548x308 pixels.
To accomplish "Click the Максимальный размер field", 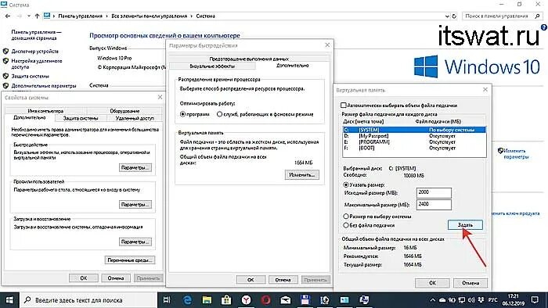I will coord(434,204).
